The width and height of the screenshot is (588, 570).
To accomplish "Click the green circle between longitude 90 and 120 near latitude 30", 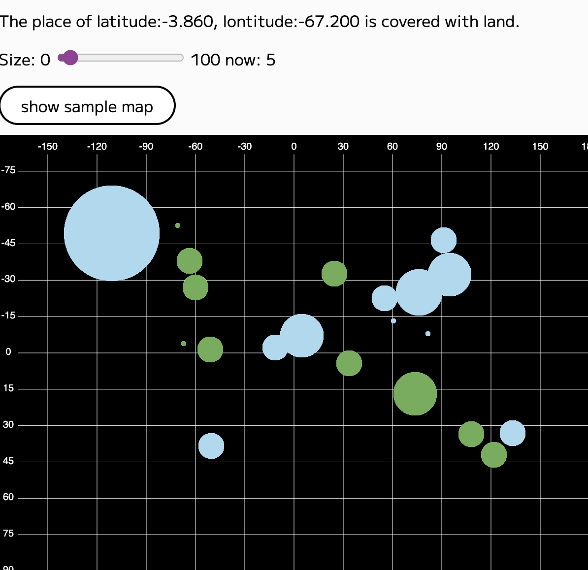I will pos(471,434).
